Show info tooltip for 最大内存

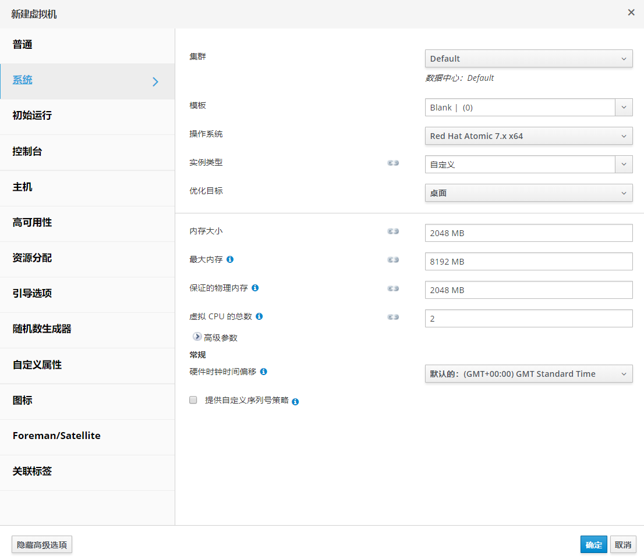click(230, 259)
